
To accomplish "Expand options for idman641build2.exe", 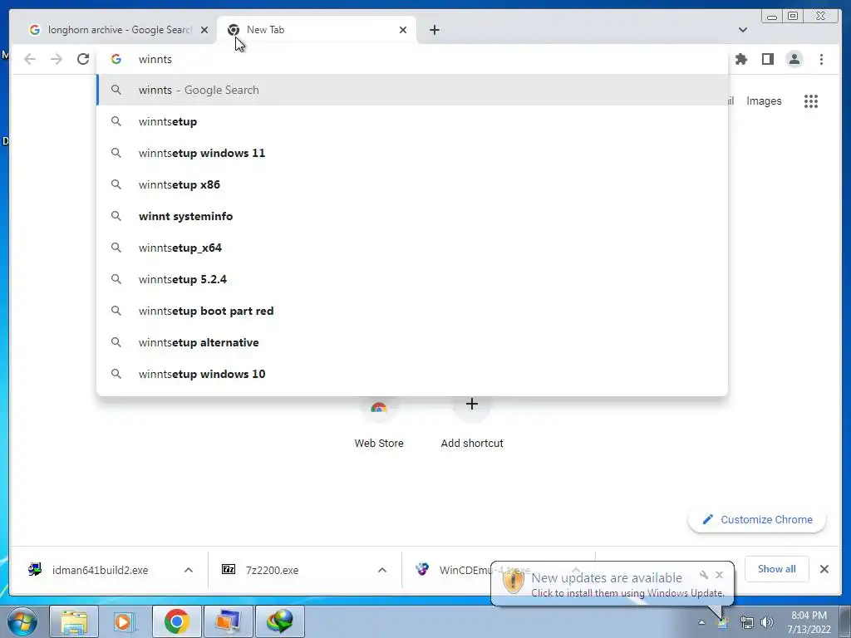I will [x=189, y=570].
